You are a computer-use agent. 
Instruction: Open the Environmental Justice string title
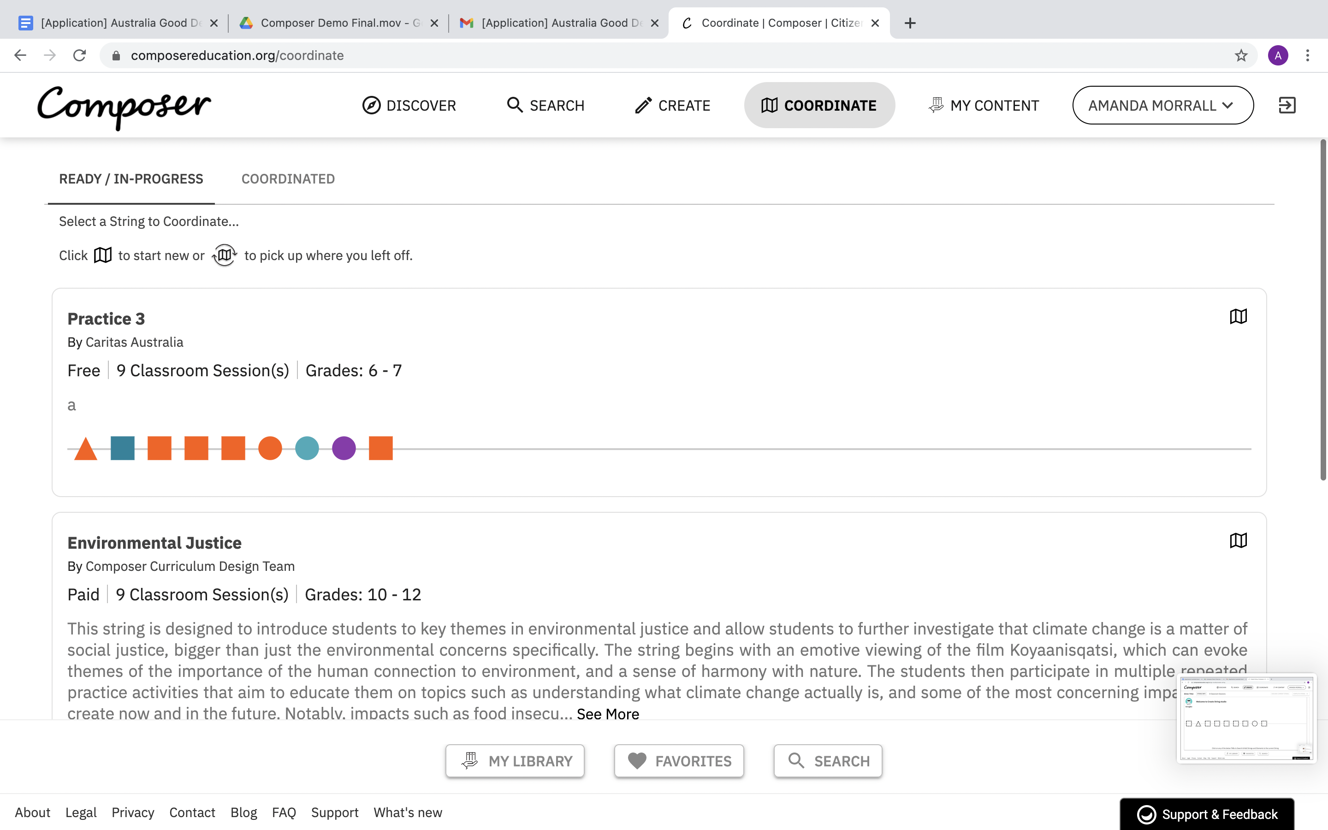coord(154,542)
